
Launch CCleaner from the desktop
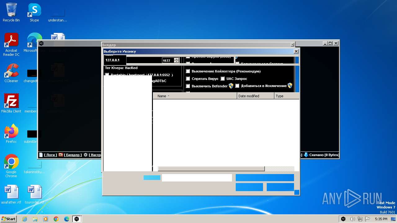pos(11,73)
